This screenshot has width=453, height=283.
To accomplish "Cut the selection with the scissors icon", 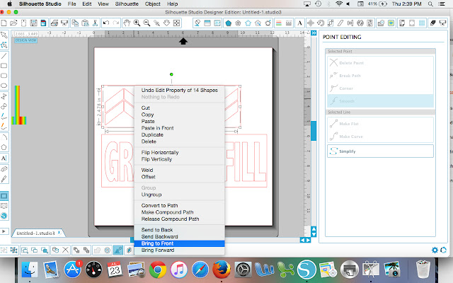I will point(95,23).
